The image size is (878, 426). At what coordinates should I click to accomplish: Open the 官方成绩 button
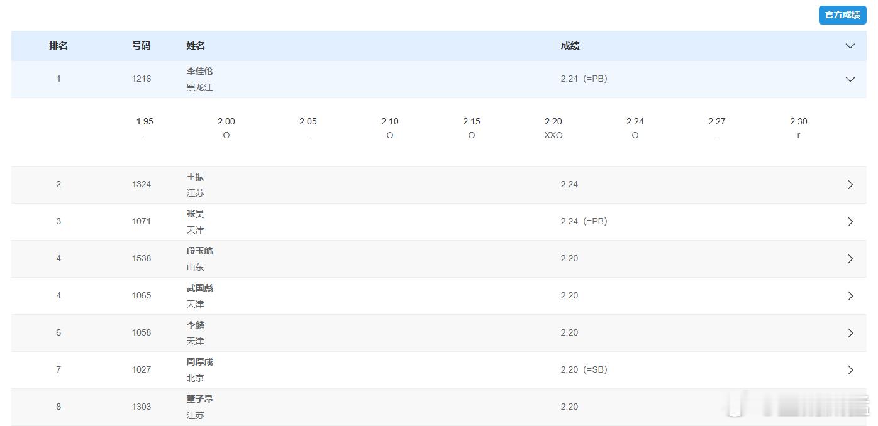tap(842, 14)
